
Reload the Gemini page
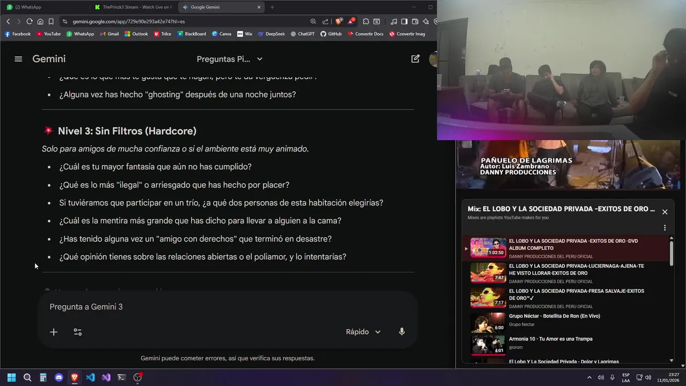(x=29, y=21)
